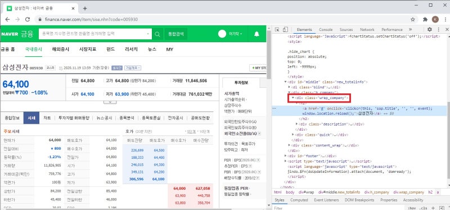This screenshot has width=450, height=210.
Task: Expand the div class description node
Action: click(x=297, y=124)
